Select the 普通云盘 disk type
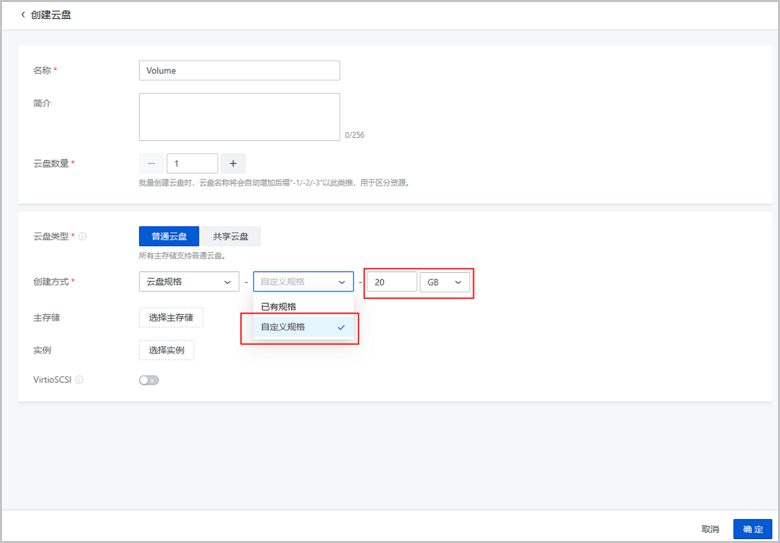The height and width of the screenshot is (543, 780). (169, 236)
